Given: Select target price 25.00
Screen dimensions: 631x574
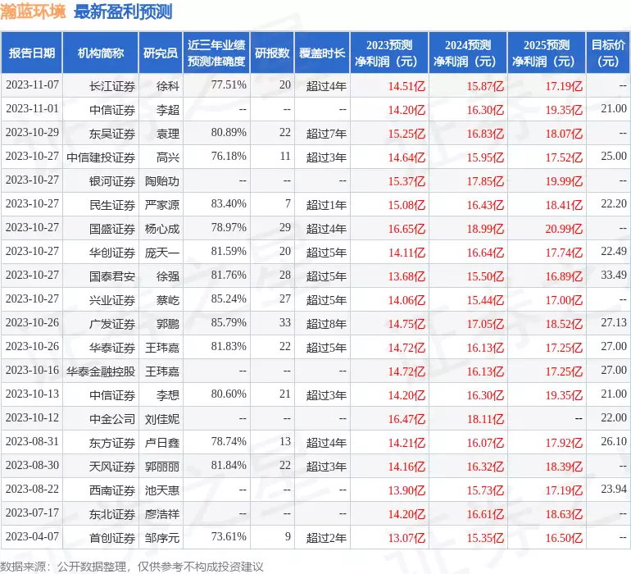Looking at the screenshot, I should pyautogui.click(x=614, y=157).
